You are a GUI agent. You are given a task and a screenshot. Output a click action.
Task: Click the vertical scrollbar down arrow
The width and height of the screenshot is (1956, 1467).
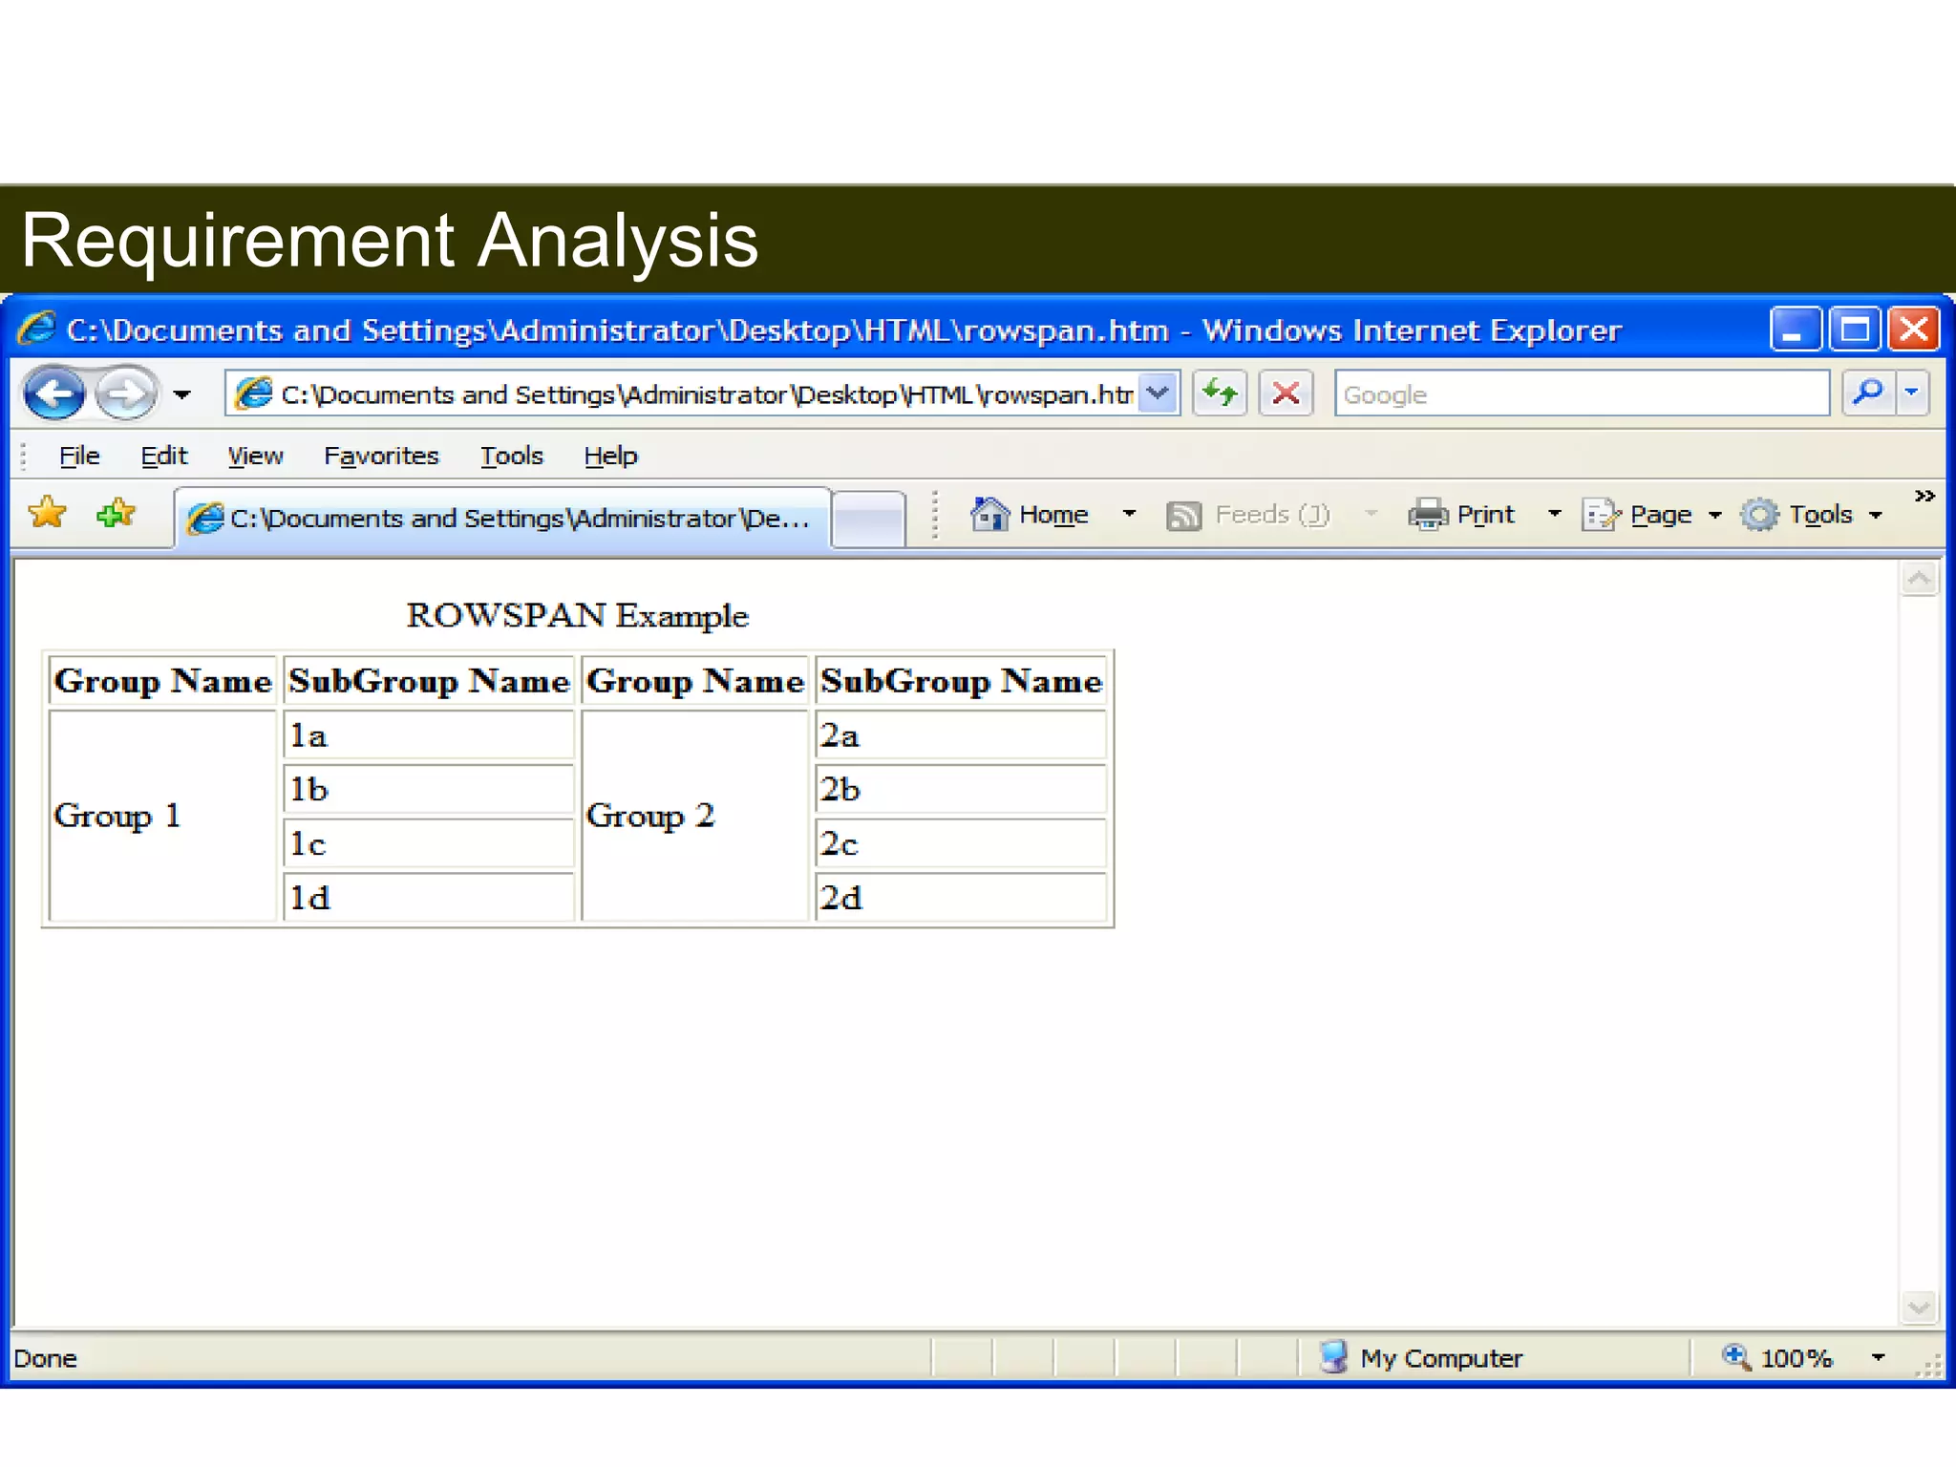coord(1920,1307)
